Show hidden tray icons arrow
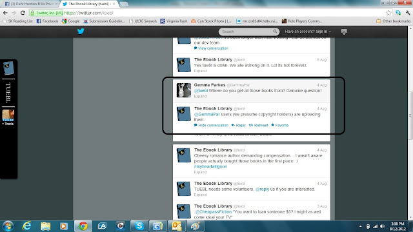 click(360, 226)
